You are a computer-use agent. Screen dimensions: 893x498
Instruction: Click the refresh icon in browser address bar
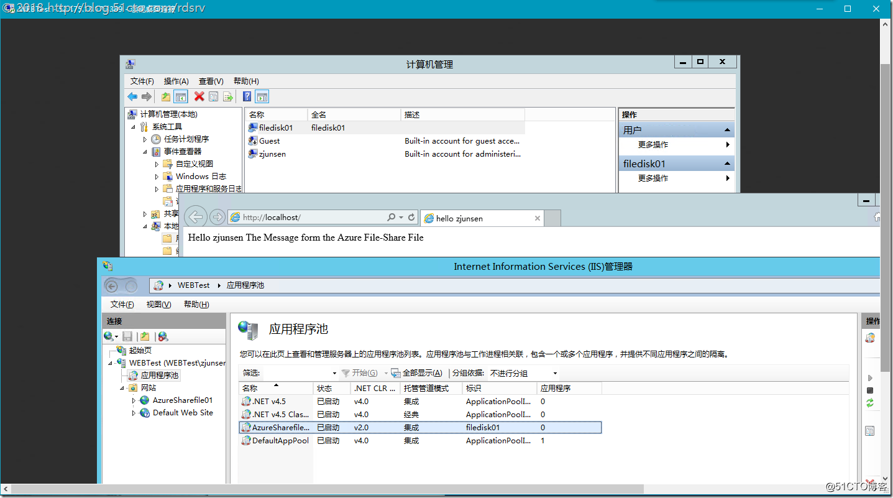pos(411,218)
